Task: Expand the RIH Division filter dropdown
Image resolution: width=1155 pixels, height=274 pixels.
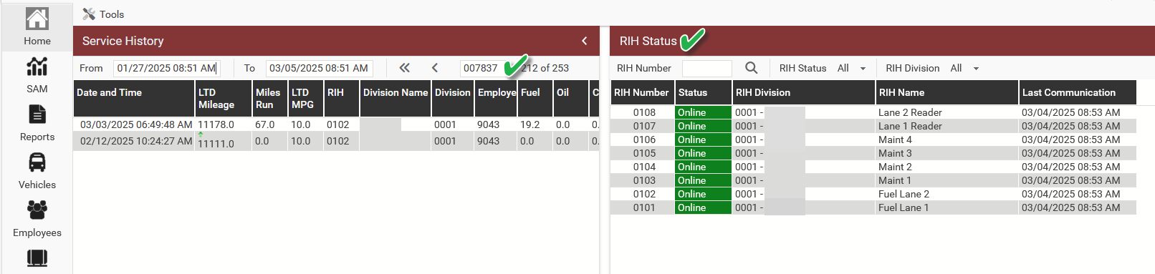Action: (964, 68)
